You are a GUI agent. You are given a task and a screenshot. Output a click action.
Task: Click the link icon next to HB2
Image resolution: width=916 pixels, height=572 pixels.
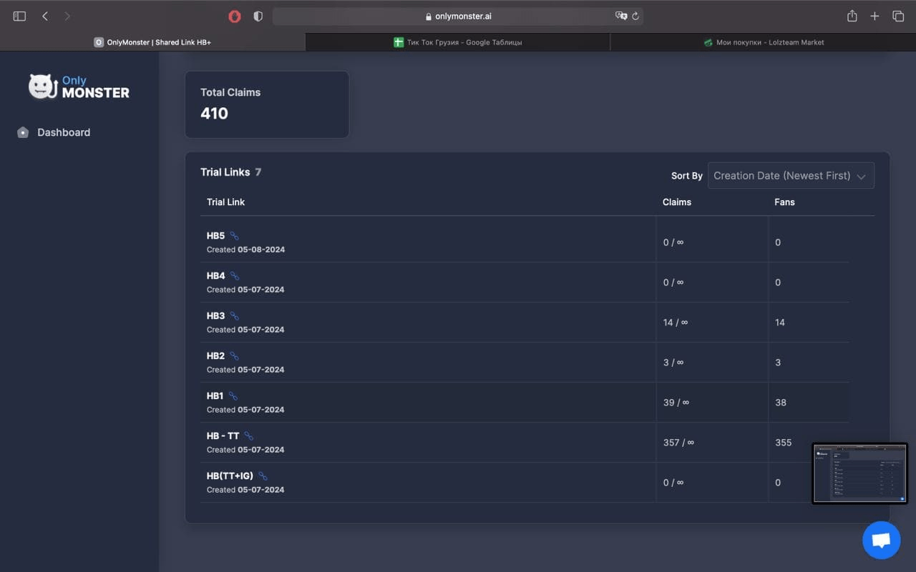tap(234, 356)
